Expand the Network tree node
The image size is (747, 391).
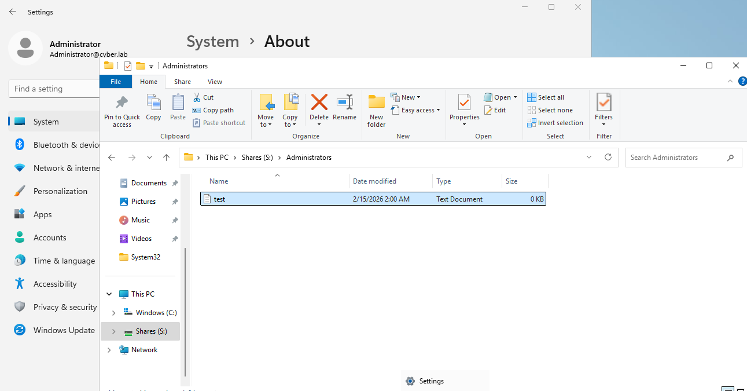pos(109,350)
